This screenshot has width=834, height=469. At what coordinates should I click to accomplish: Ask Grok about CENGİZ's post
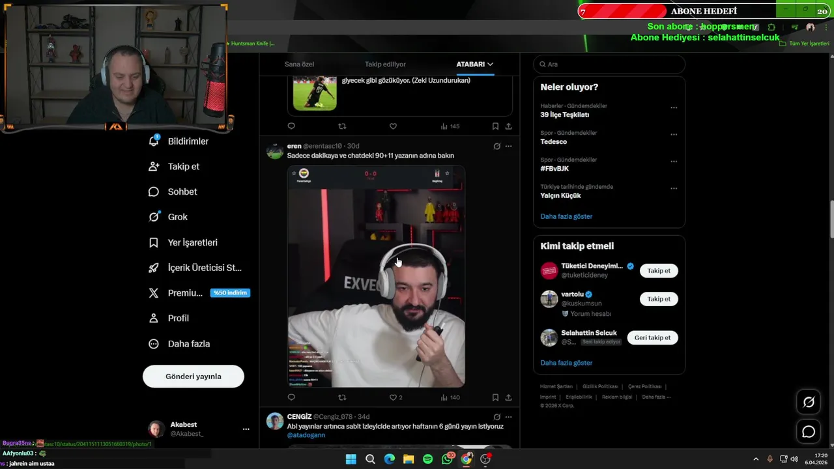click(x=496, y=417)
